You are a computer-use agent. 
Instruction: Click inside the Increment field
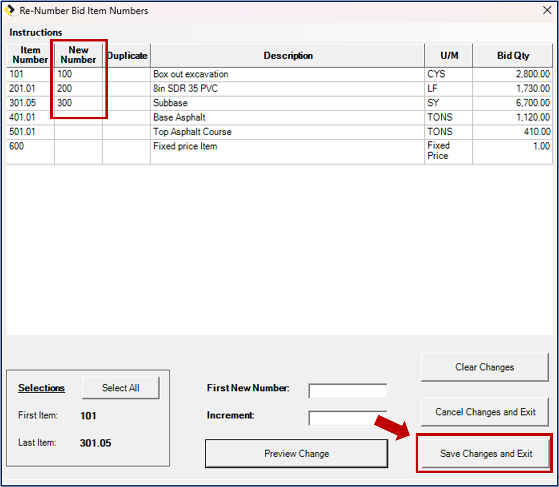click(x=348, y=418)
